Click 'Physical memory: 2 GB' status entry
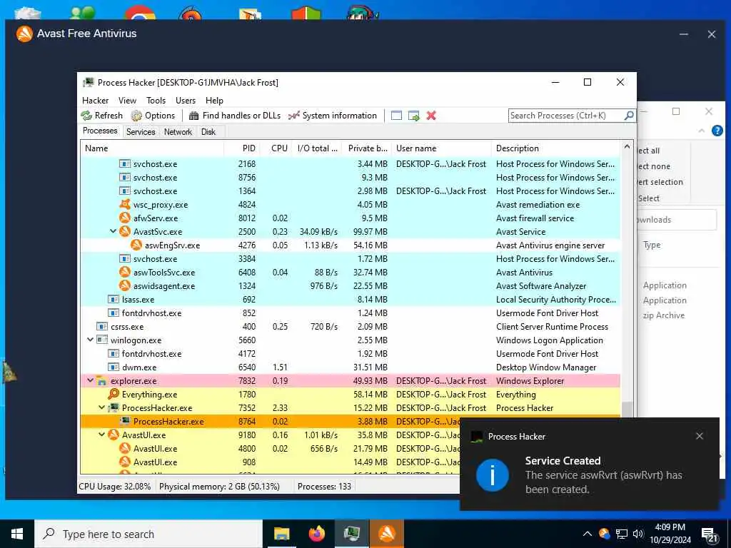Screen dimensions: 731x548 coord(219,487)
